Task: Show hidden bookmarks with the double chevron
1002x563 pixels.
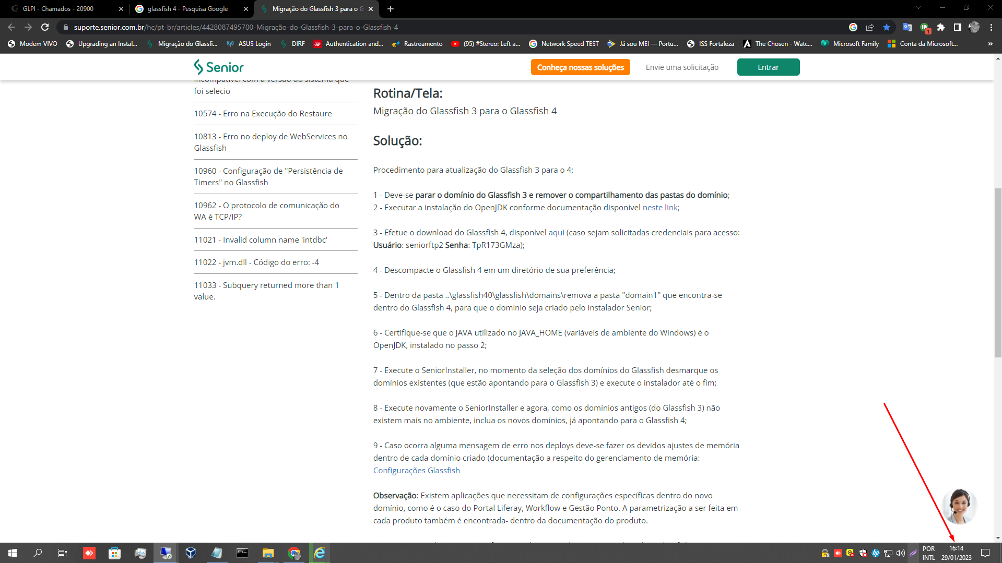Action: 991,44
